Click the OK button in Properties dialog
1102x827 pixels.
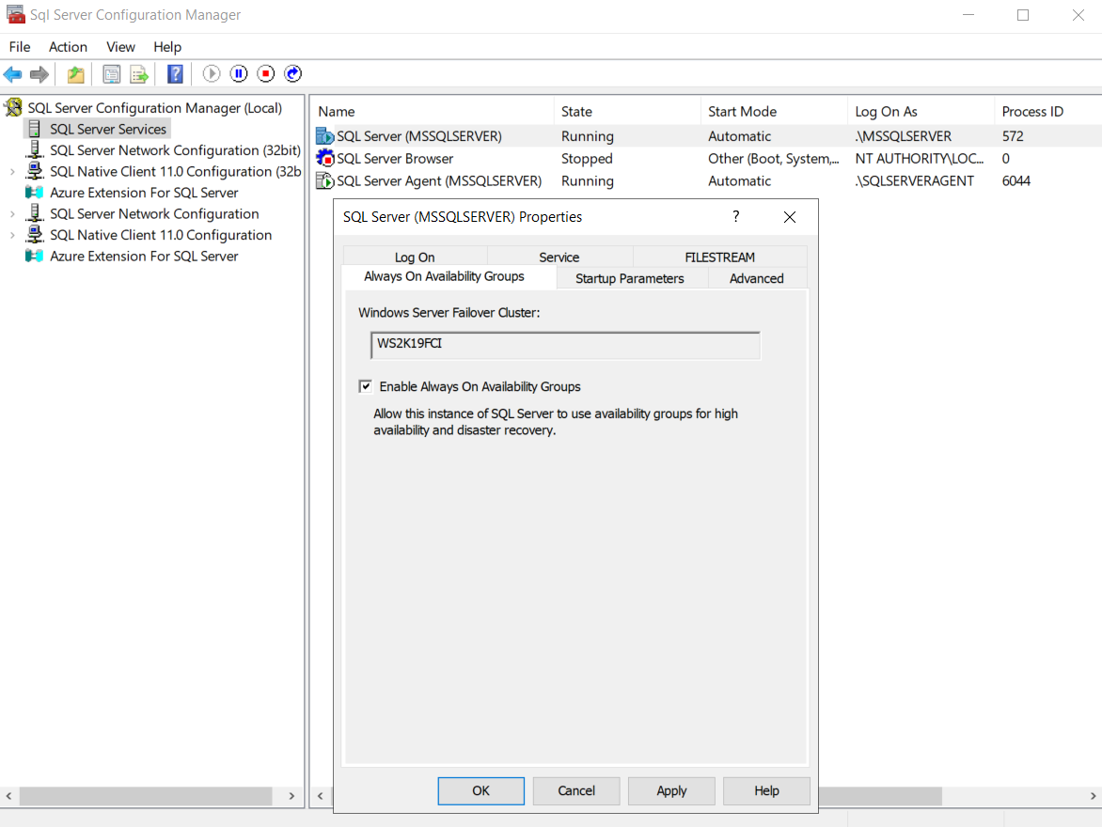(x=480, y=790)
